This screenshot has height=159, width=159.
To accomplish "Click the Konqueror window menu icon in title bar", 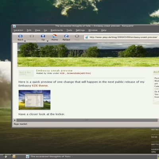I will pyautogui.click(x=14, y=26).
